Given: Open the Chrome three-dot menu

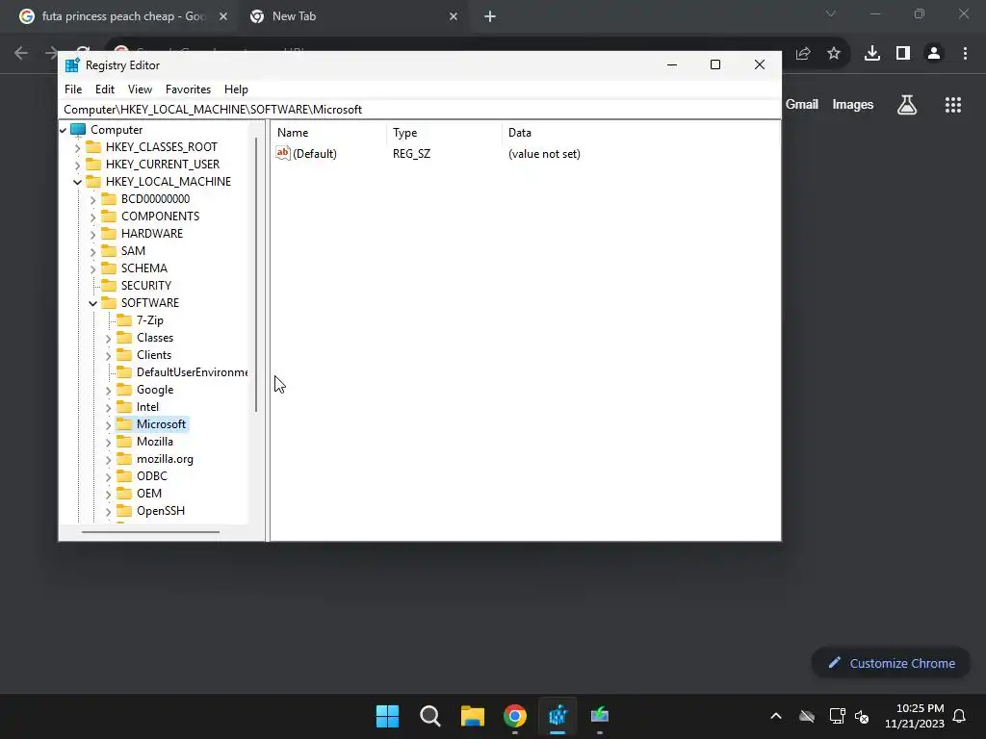Looking at the screenshot, I should [965, 54].
